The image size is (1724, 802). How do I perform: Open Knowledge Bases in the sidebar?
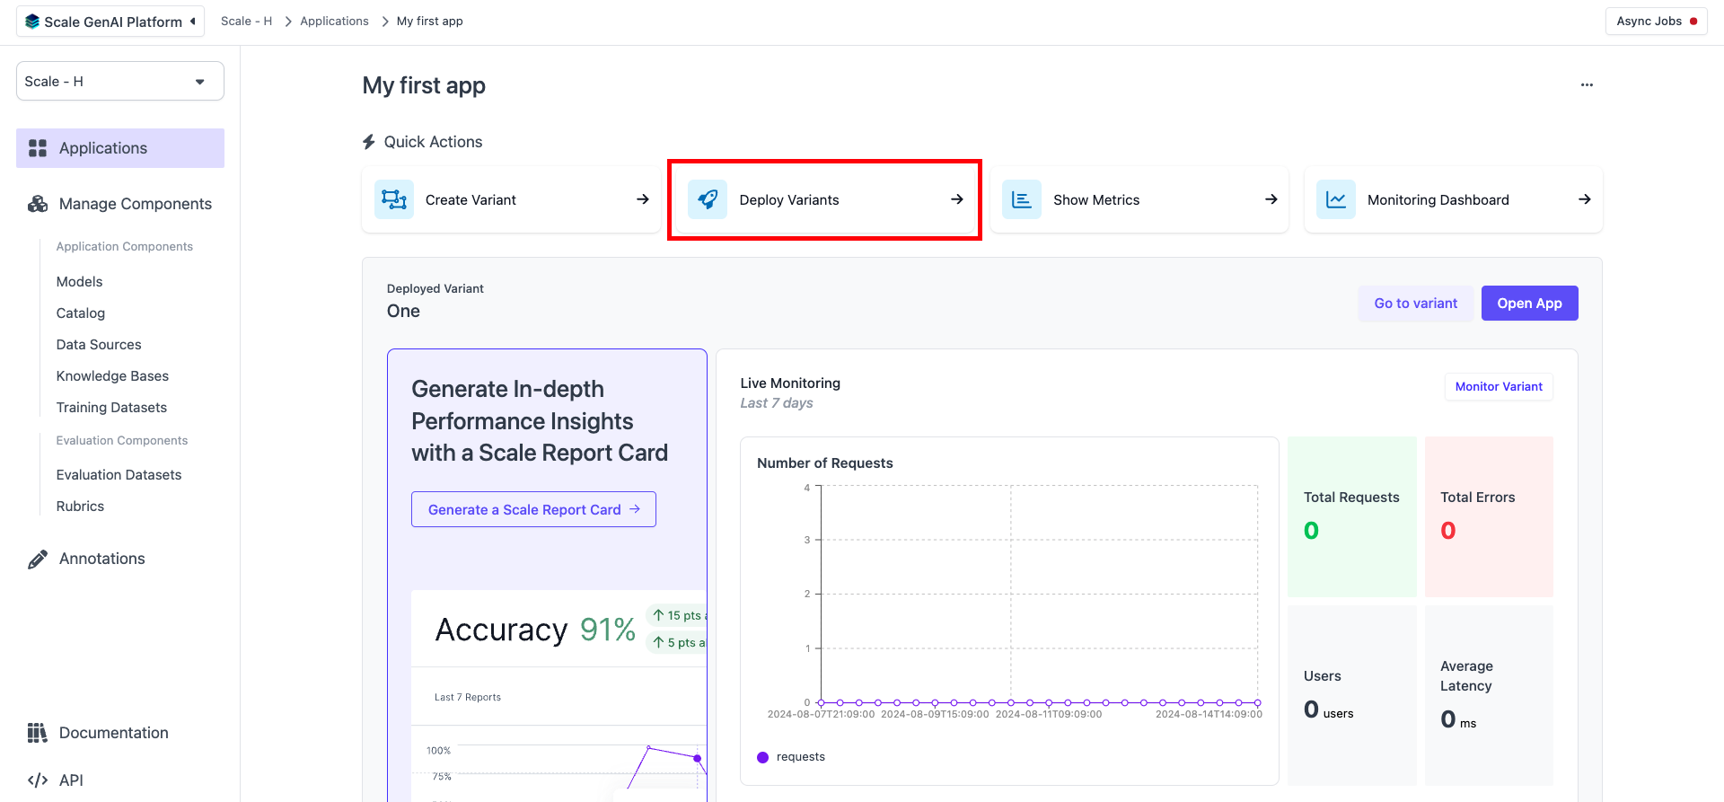112,376
